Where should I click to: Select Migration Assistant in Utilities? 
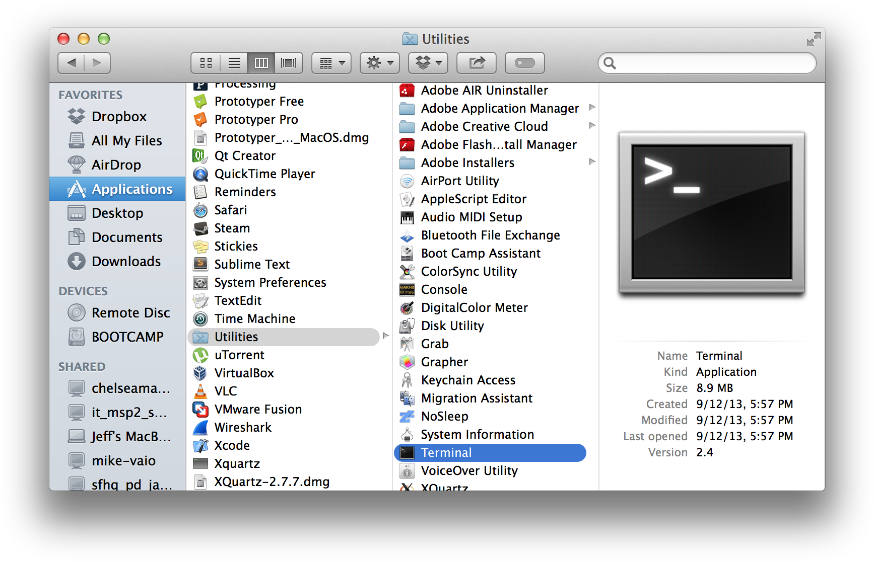tap(491, 398)
